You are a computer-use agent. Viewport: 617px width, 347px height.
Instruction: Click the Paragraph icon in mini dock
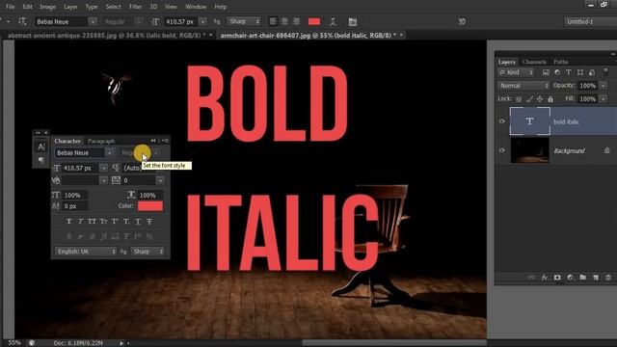(x=40, y=160)
